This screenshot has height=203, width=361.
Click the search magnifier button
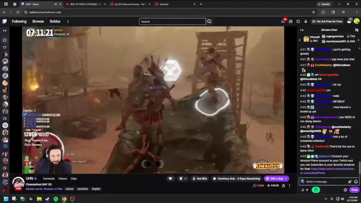[209, 21]
